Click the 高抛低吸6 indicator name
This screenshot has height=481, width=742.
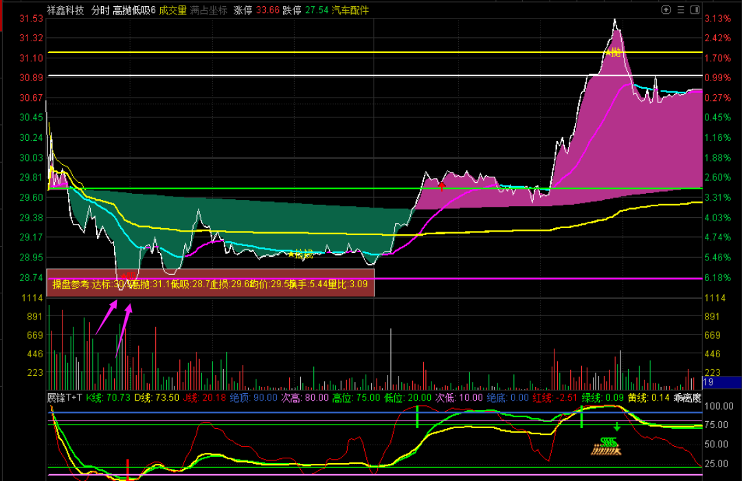[x=135, y=10]
